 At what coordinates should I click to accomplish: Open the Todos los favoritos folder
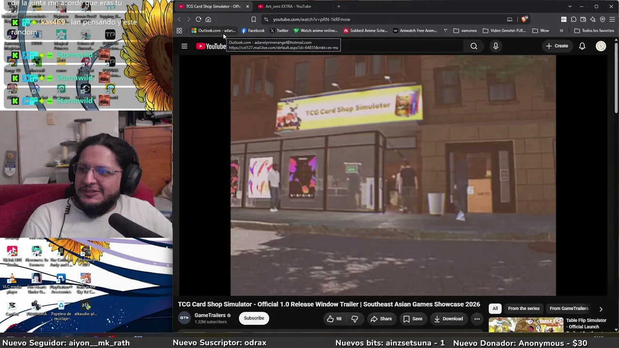pyautogui.click(x=594, y=30)
